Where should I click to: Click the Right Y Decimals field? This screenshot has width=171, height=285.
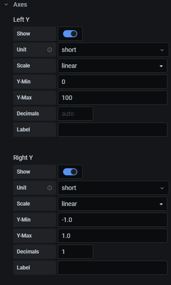pos(76,252)
